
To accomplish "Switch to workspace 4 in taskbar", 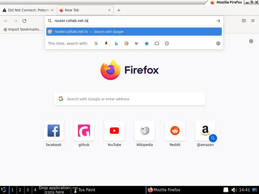I will pos(35,190).
